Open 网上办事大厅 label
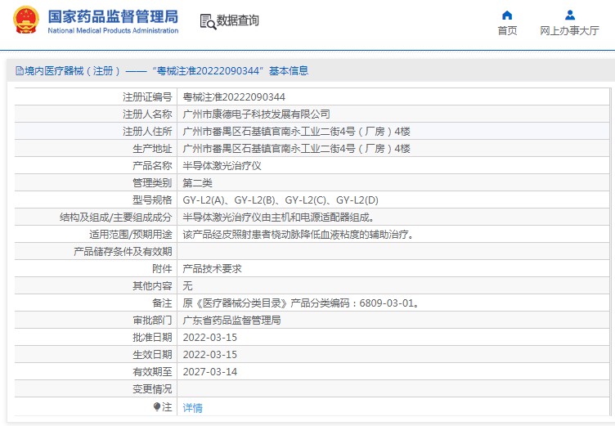 coord(569,30)
